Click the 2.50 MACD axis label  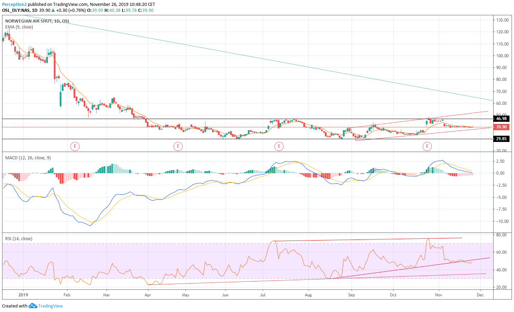tap(500, 161)
